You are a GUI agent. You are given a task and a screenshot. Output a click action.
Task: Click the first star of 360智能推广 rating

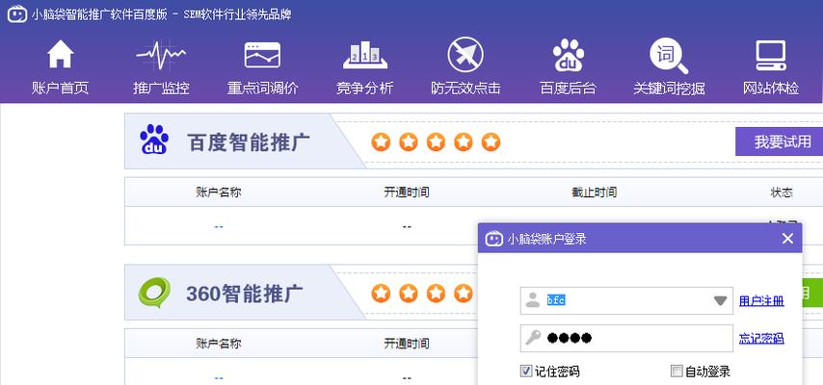tap(381, 294)
